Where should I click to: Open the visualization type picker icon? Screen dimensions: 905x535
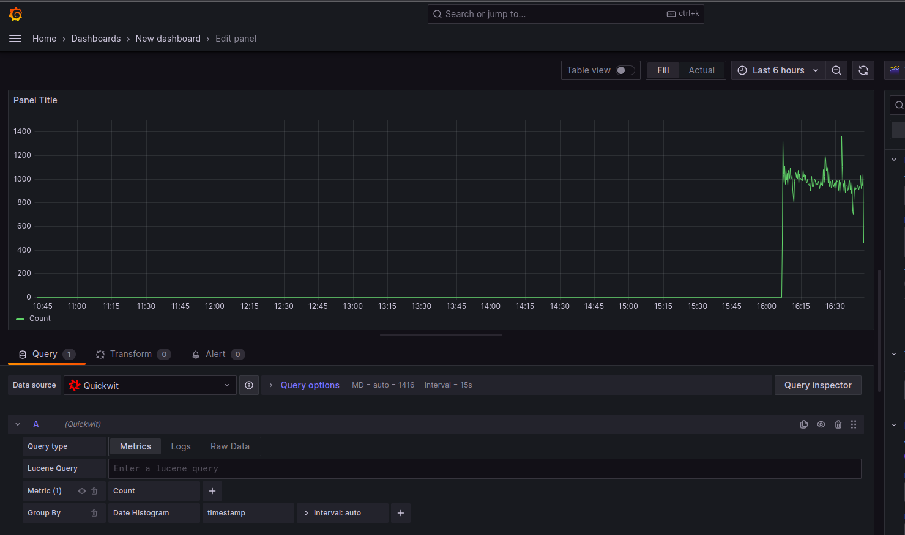click(x=895, y=70)
